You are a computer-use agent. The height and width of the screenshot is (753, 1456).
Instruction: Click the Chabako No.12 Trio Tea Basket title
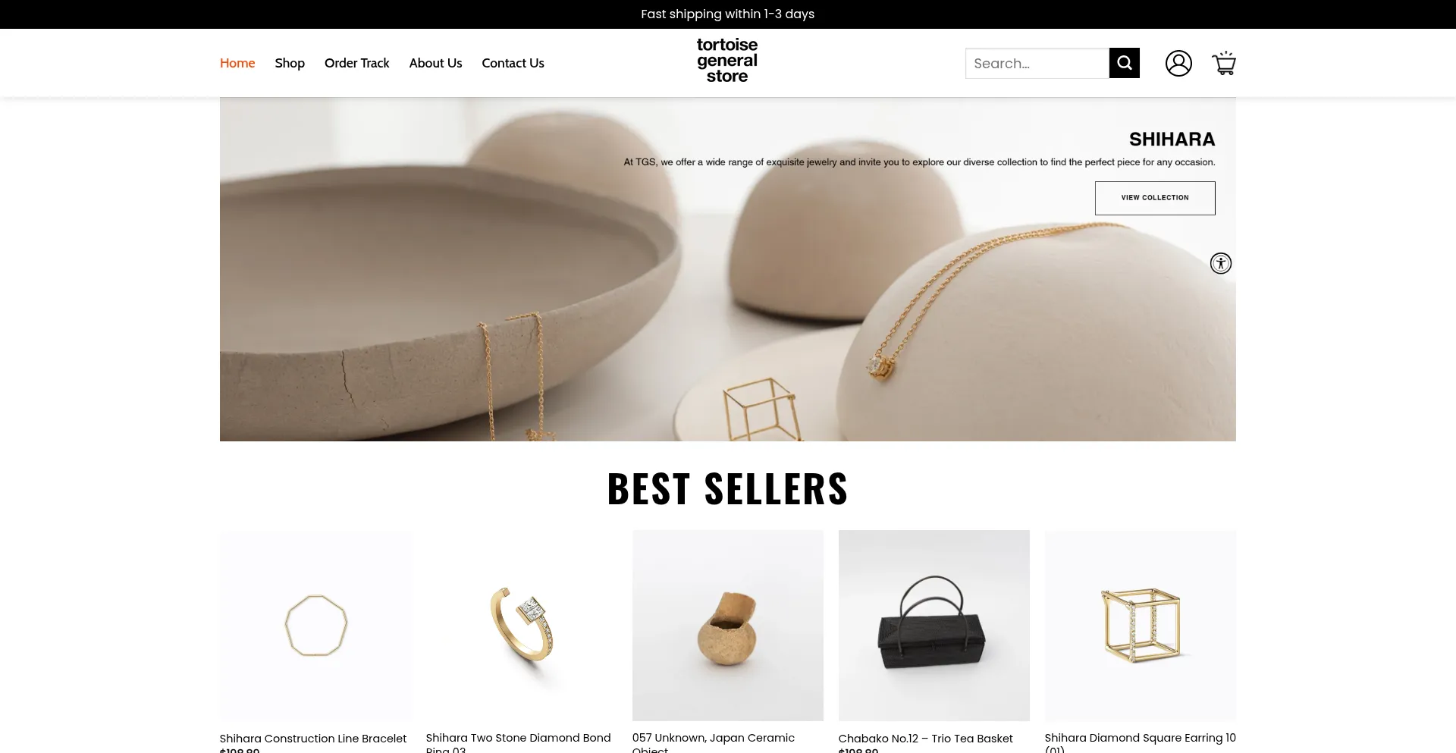pyautogui.click(x=925, y=738)
